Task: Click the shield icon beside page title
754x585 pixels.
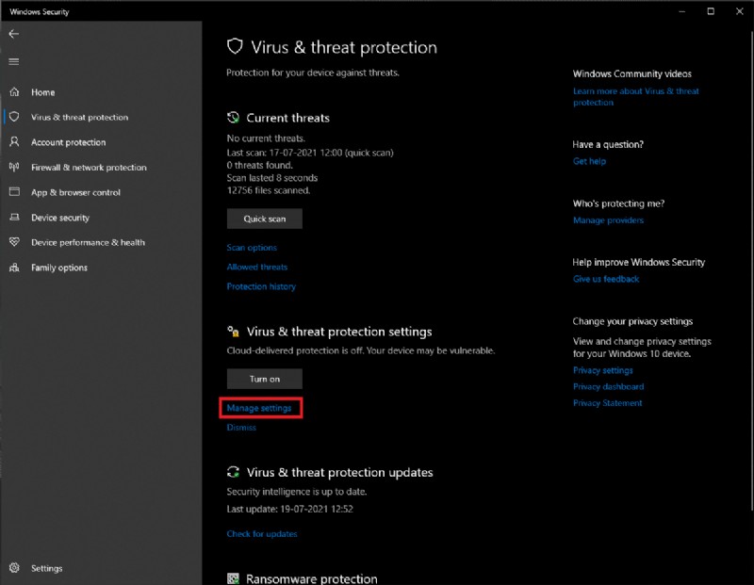Action: [x=235, y=46]
